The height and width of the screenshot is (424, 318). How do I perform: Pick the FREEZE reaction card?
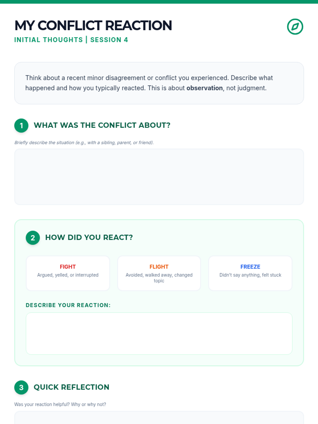click(250, 273)
